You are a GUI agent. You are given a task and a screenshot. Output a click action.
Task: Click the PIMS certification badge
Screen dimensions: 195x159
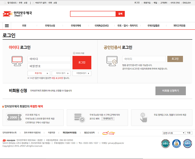click(165, 144)
